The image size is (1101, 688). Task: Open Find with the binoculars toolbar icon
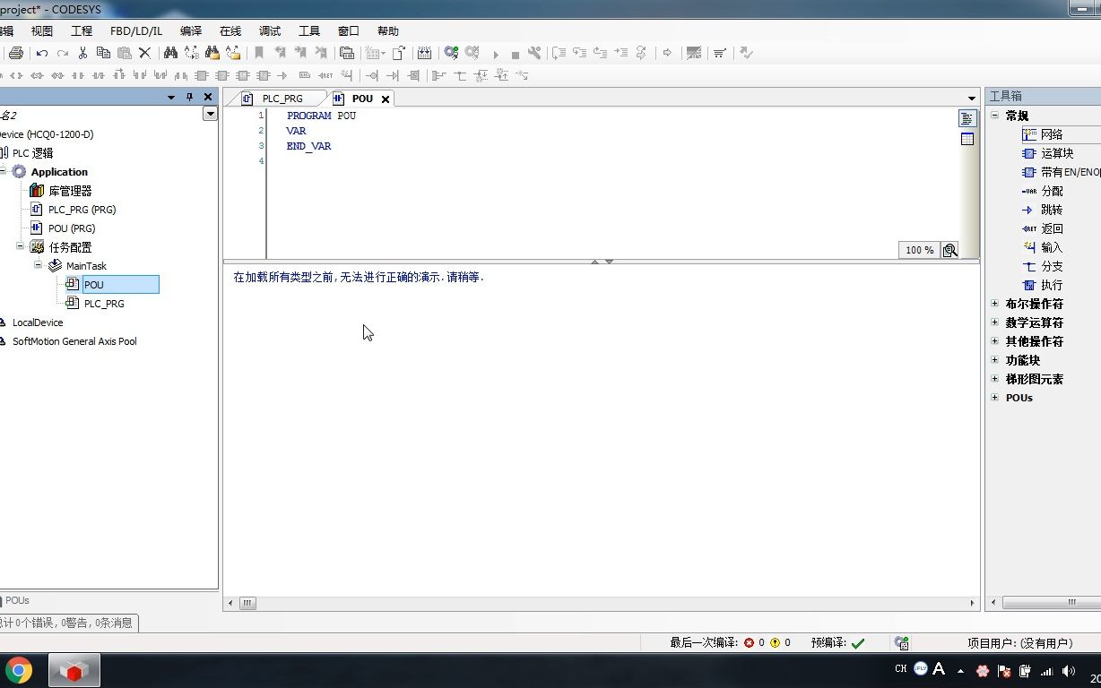(x=169, y=52)
